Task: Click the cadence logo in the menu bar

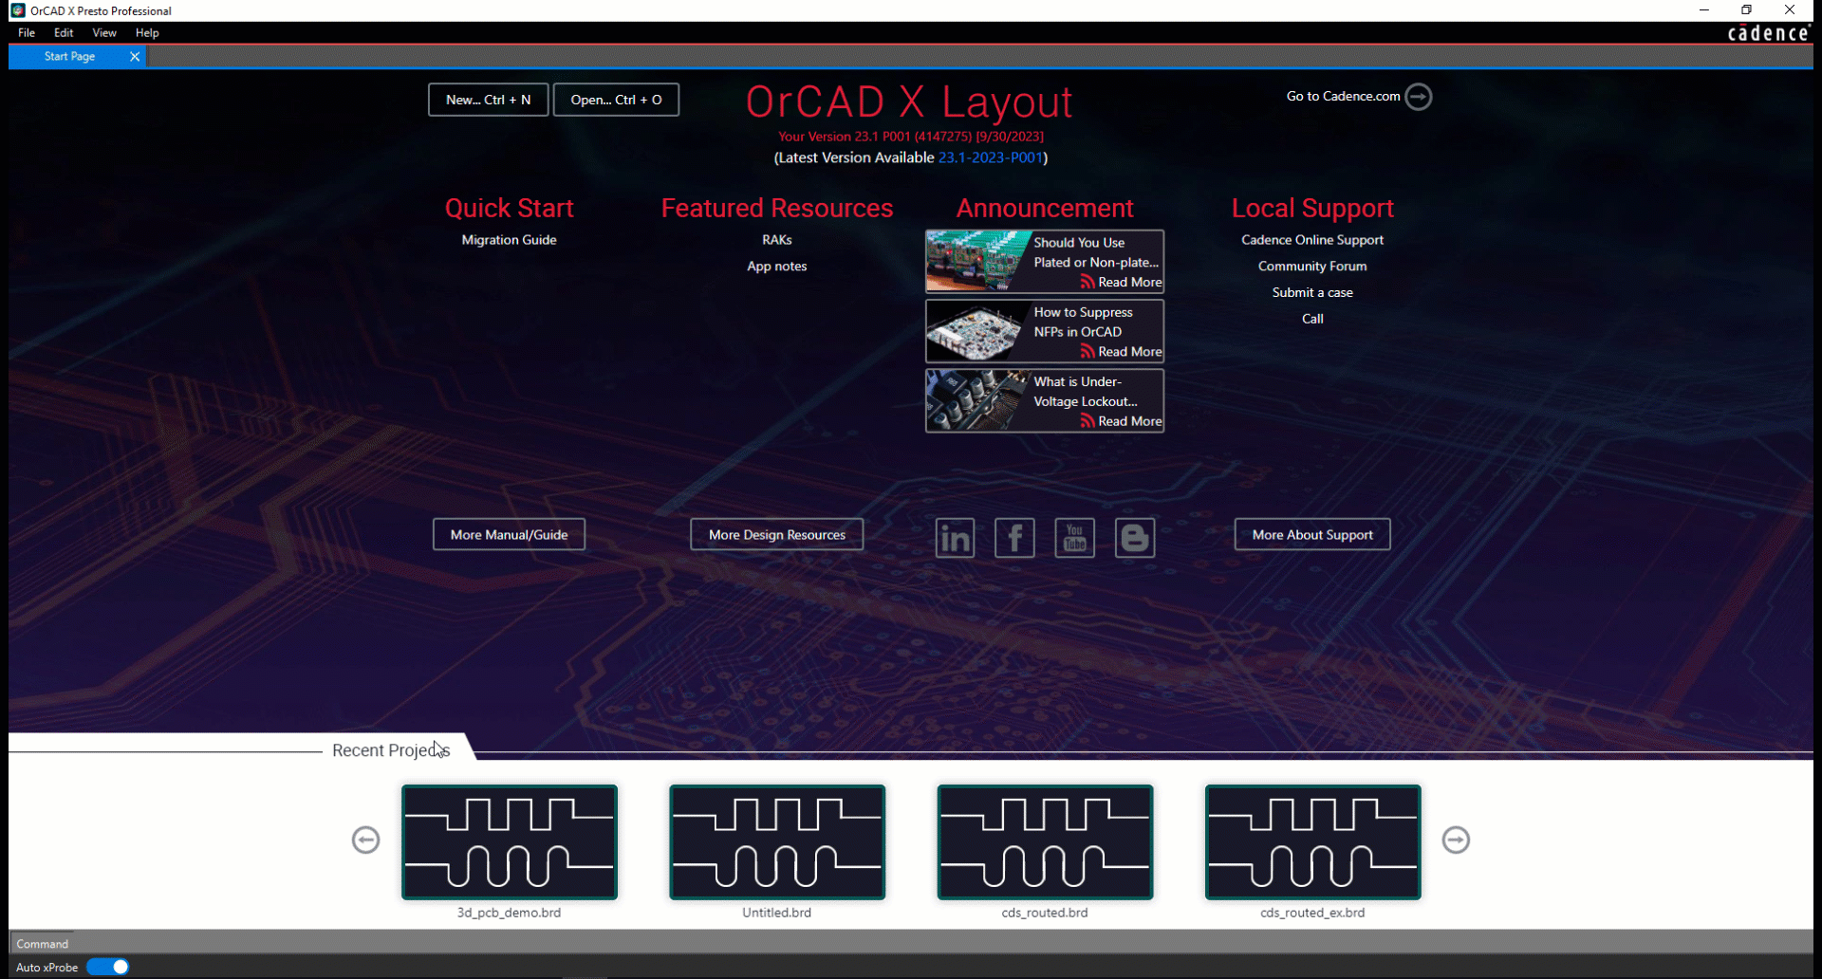Action: [x=1768, y=33]
